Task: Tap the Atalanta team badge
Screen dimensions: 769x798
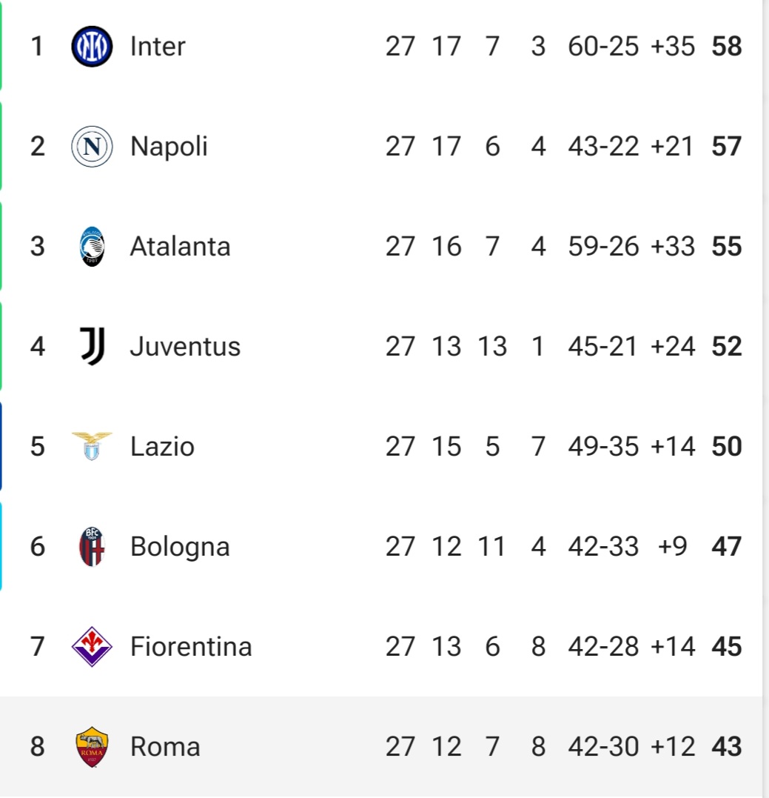Action: pos(92,246)
